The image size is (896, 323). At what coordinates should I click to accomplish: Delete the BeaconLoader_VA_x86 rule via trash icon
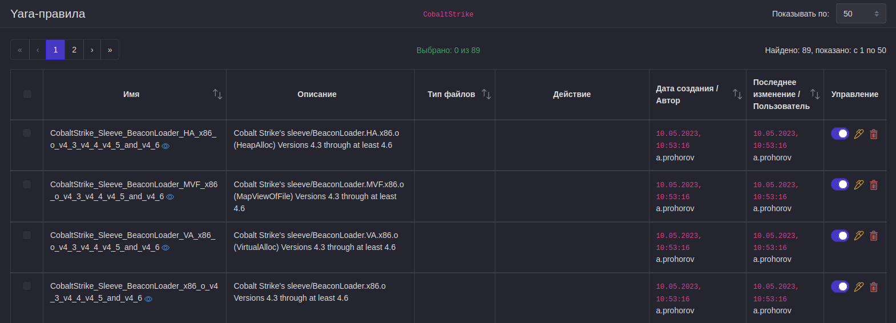[874, 236]
